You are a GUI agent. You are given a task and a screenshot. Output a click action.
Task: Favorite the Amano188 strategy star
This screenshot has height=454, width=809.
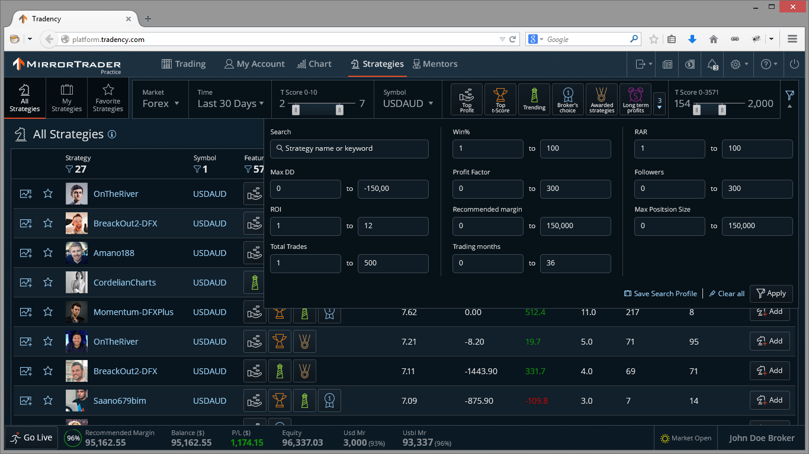tap(48, 252)
